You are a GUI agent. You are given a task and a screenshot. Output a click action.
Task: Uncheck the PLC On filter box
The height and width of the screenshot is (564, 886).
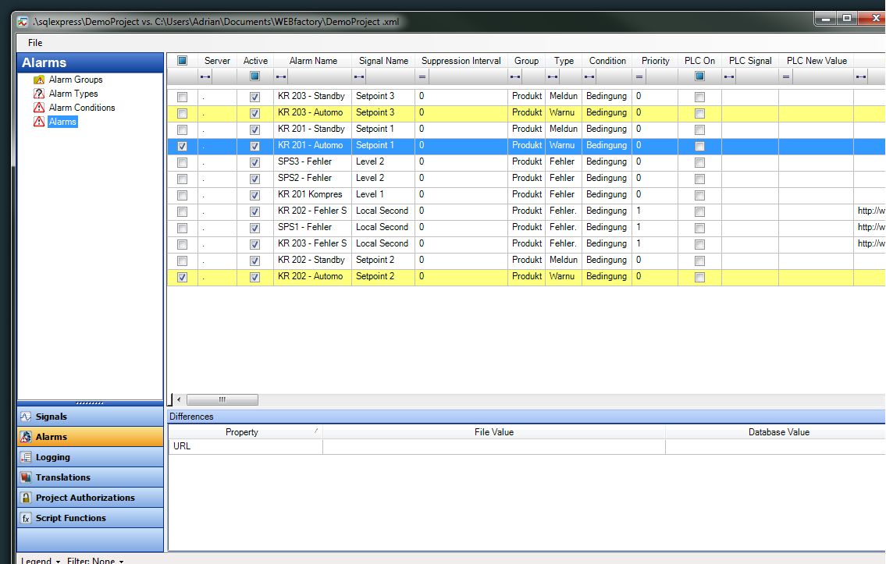coord(698,76)
